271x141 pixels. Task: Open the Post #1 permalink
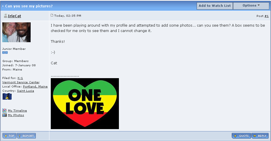pos(266,16)
